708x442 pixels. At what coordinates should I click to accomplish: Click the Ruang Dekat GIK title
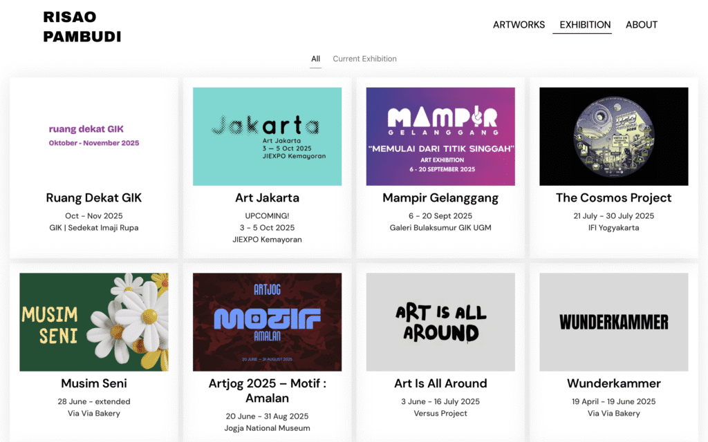(94, 198)
